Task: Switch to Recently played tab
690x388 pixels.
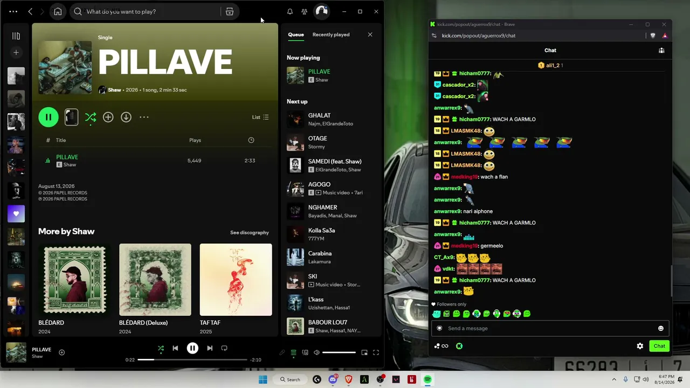Action: tap(331, 34)
